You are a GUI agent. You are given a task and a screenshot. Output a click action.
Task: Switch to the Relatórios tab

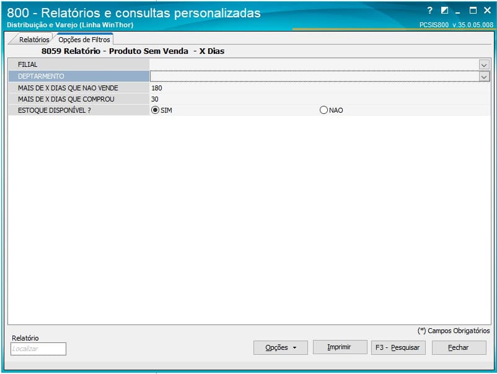[x=34, y=40]
